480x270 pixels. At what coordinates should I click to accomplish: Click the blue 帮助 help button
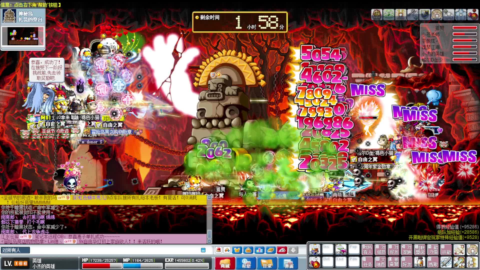point(246,263)
